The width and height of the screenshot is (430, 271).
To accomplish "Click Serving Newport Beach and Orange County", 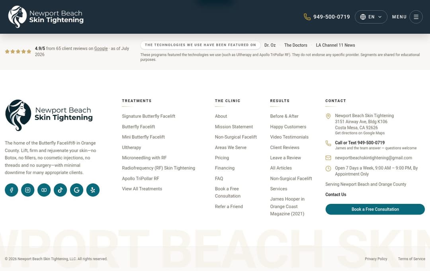I will [365, 184].
